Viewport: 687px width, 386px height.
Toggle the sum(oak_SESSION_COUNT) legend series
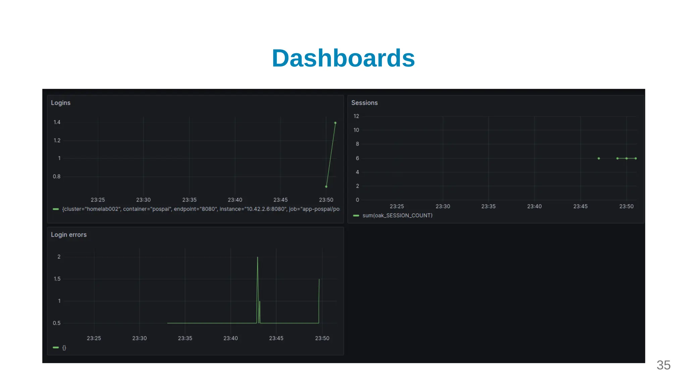(397, 215)
